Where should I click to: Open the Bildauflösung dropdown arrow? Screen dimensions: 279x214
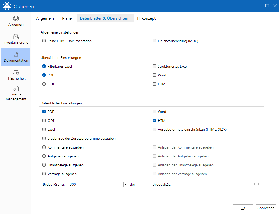pyautogui.click(x=126, y=185)
